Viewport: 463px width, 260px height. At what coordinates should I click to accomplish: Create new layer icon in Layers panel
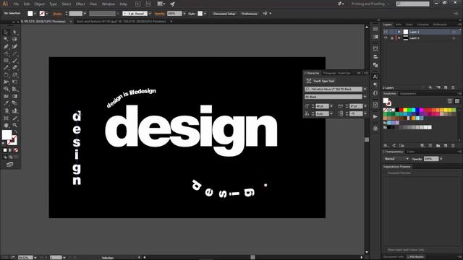(446, 87)
